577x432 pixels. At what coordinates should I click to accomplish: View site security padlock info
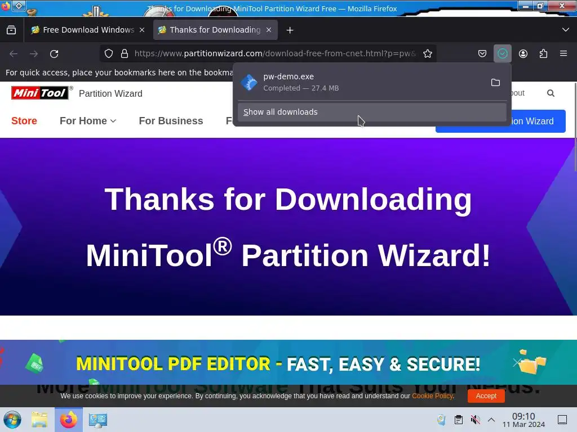125,53
